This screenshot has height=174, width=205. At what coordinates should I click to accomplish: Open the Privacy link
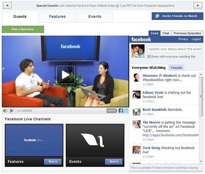click(x=183, y=39)
